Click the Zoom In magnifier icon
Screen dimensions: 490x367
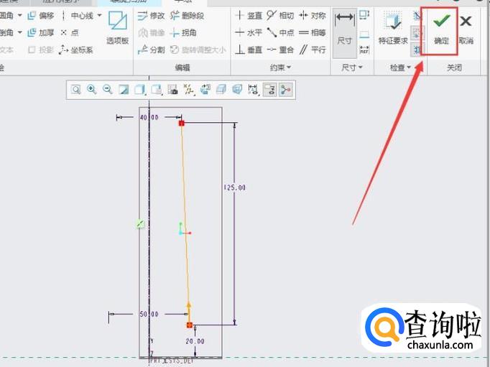91,90
